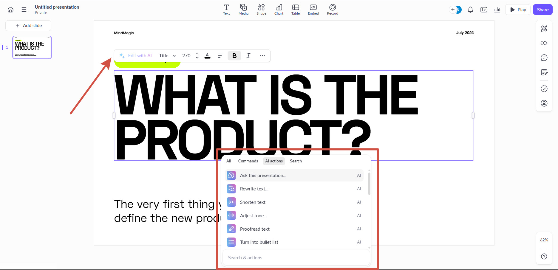558x270 pixels.
Task: Open more text options ellipsis
Action: (x=262, y=56)
